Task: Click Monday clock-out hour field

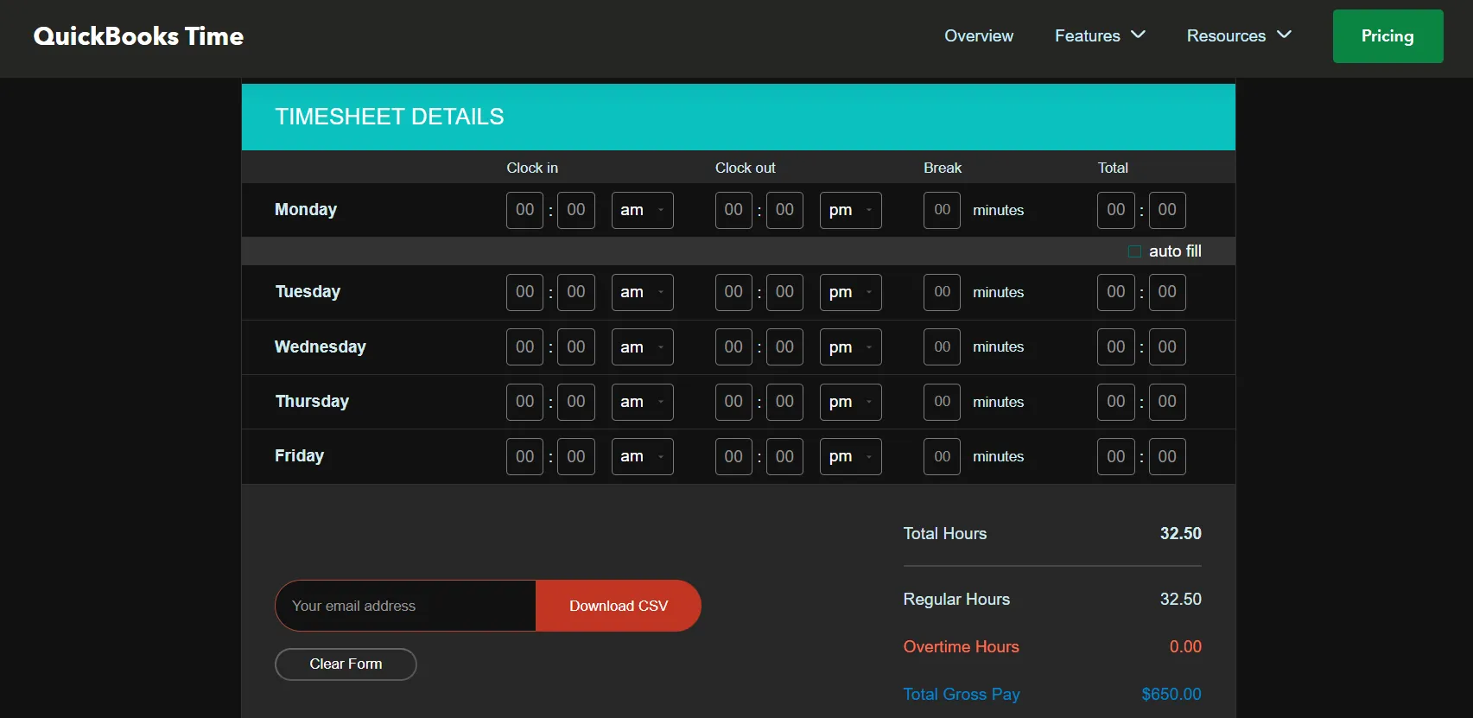Action: coord(733,210)
